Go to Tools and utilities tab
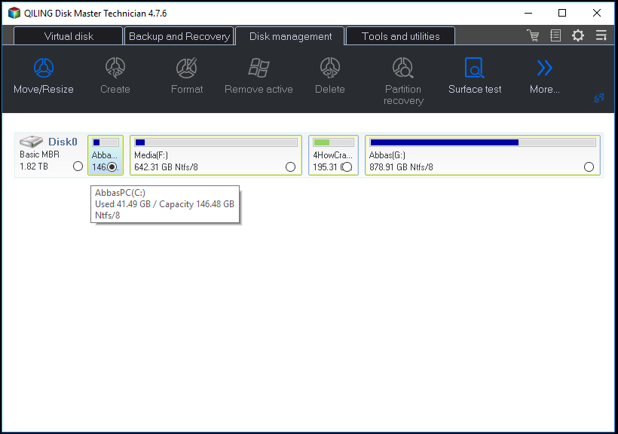This screenshot has height=434, width=618. point(400,36)
